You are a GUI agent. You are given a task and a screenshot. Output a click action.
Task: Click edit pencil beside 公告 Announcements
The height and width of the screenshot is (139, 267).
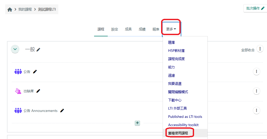click(62, 111)
